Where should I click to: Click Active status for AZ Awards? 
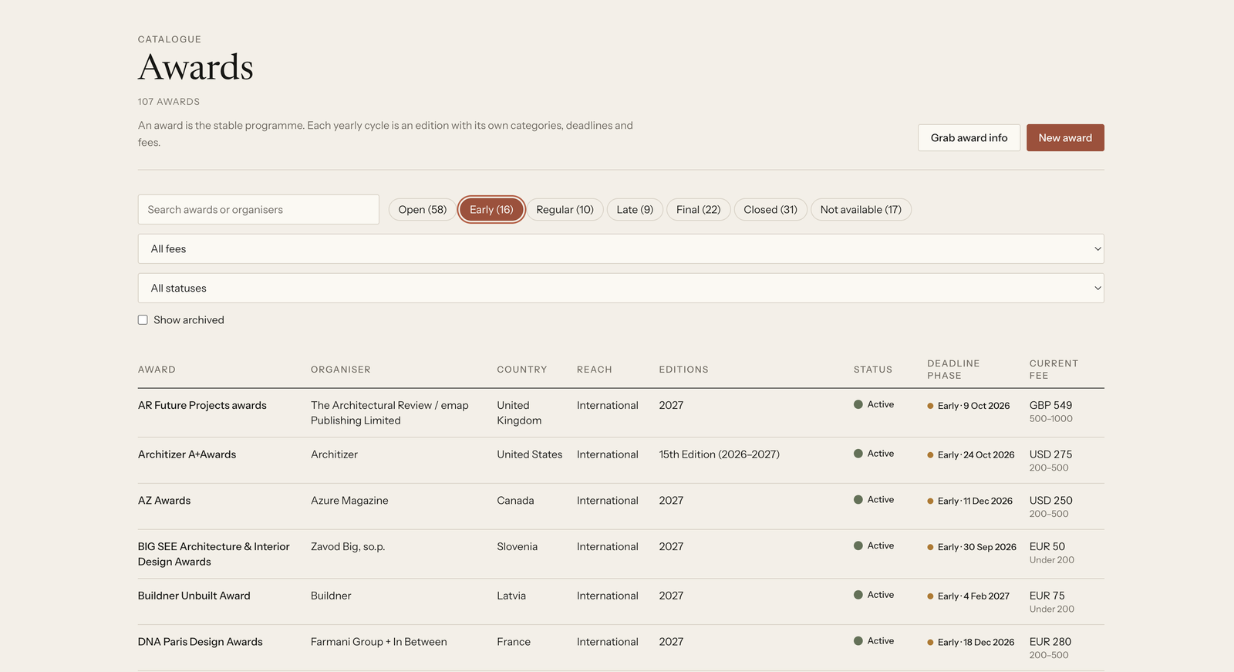874,500
